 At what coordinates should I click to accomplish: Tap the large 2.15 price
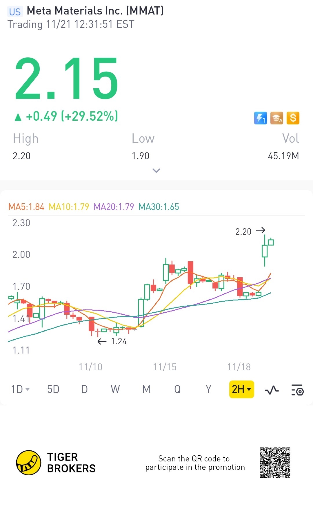point(66,78)
